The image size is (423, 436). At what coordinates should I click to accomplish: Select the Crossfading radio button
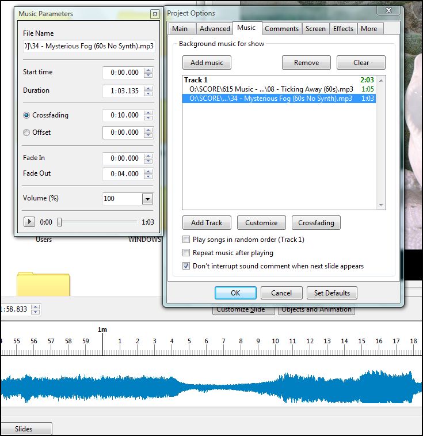(x=26, y=115)
